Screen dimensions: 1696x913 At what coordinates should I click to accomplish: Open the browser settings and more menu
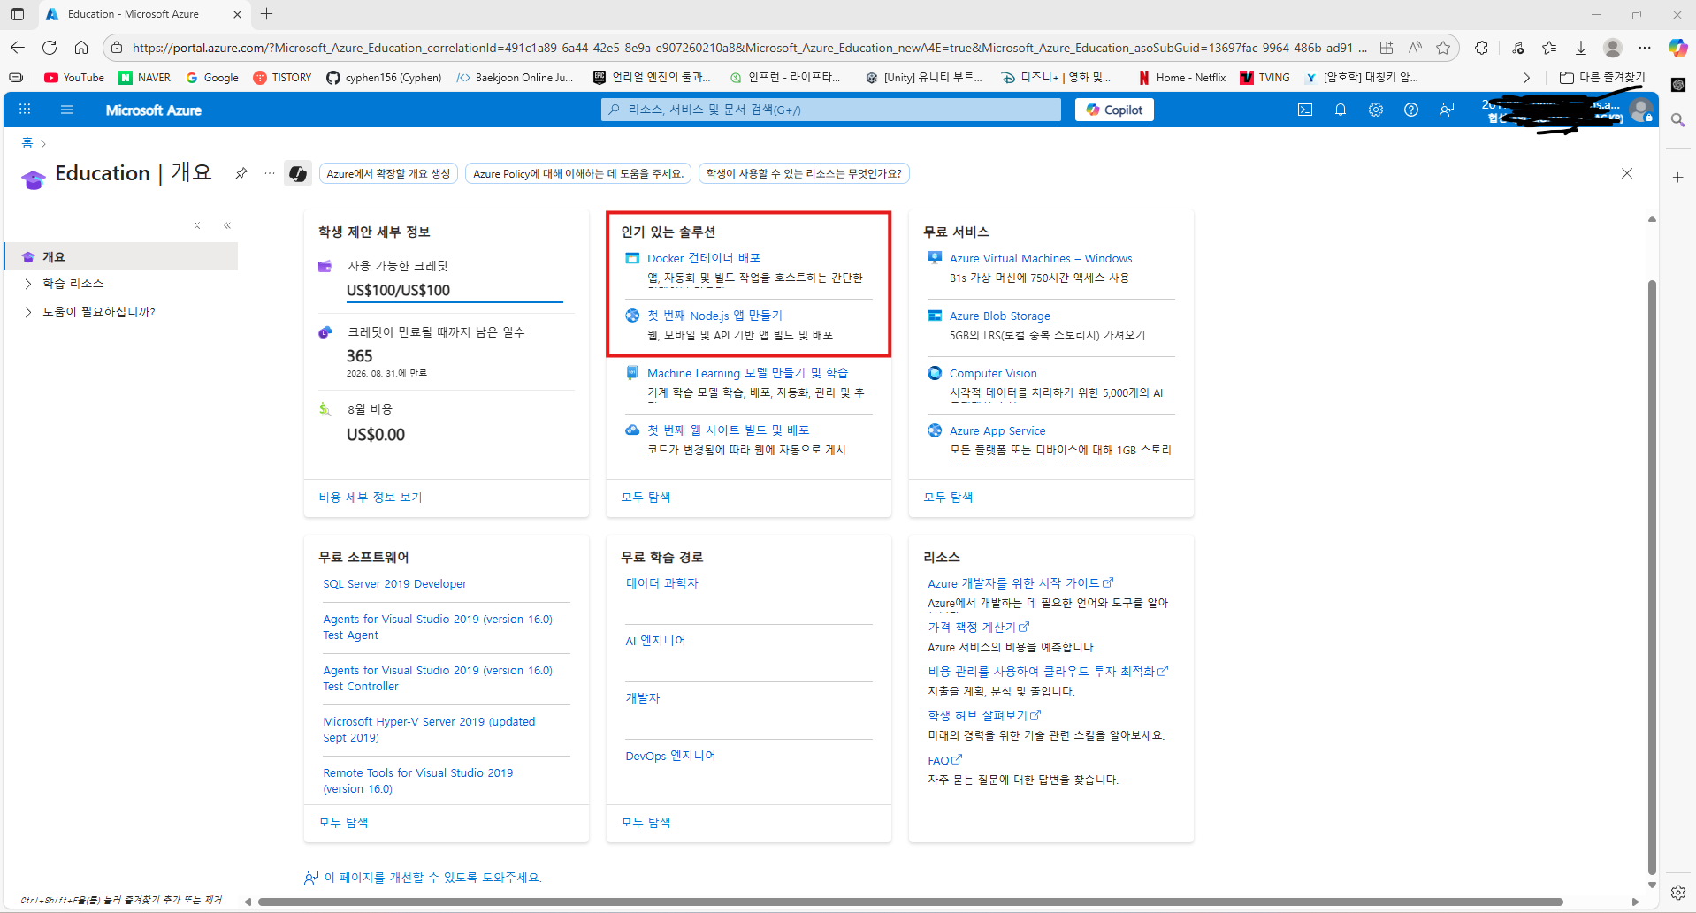pos(1645,48)
